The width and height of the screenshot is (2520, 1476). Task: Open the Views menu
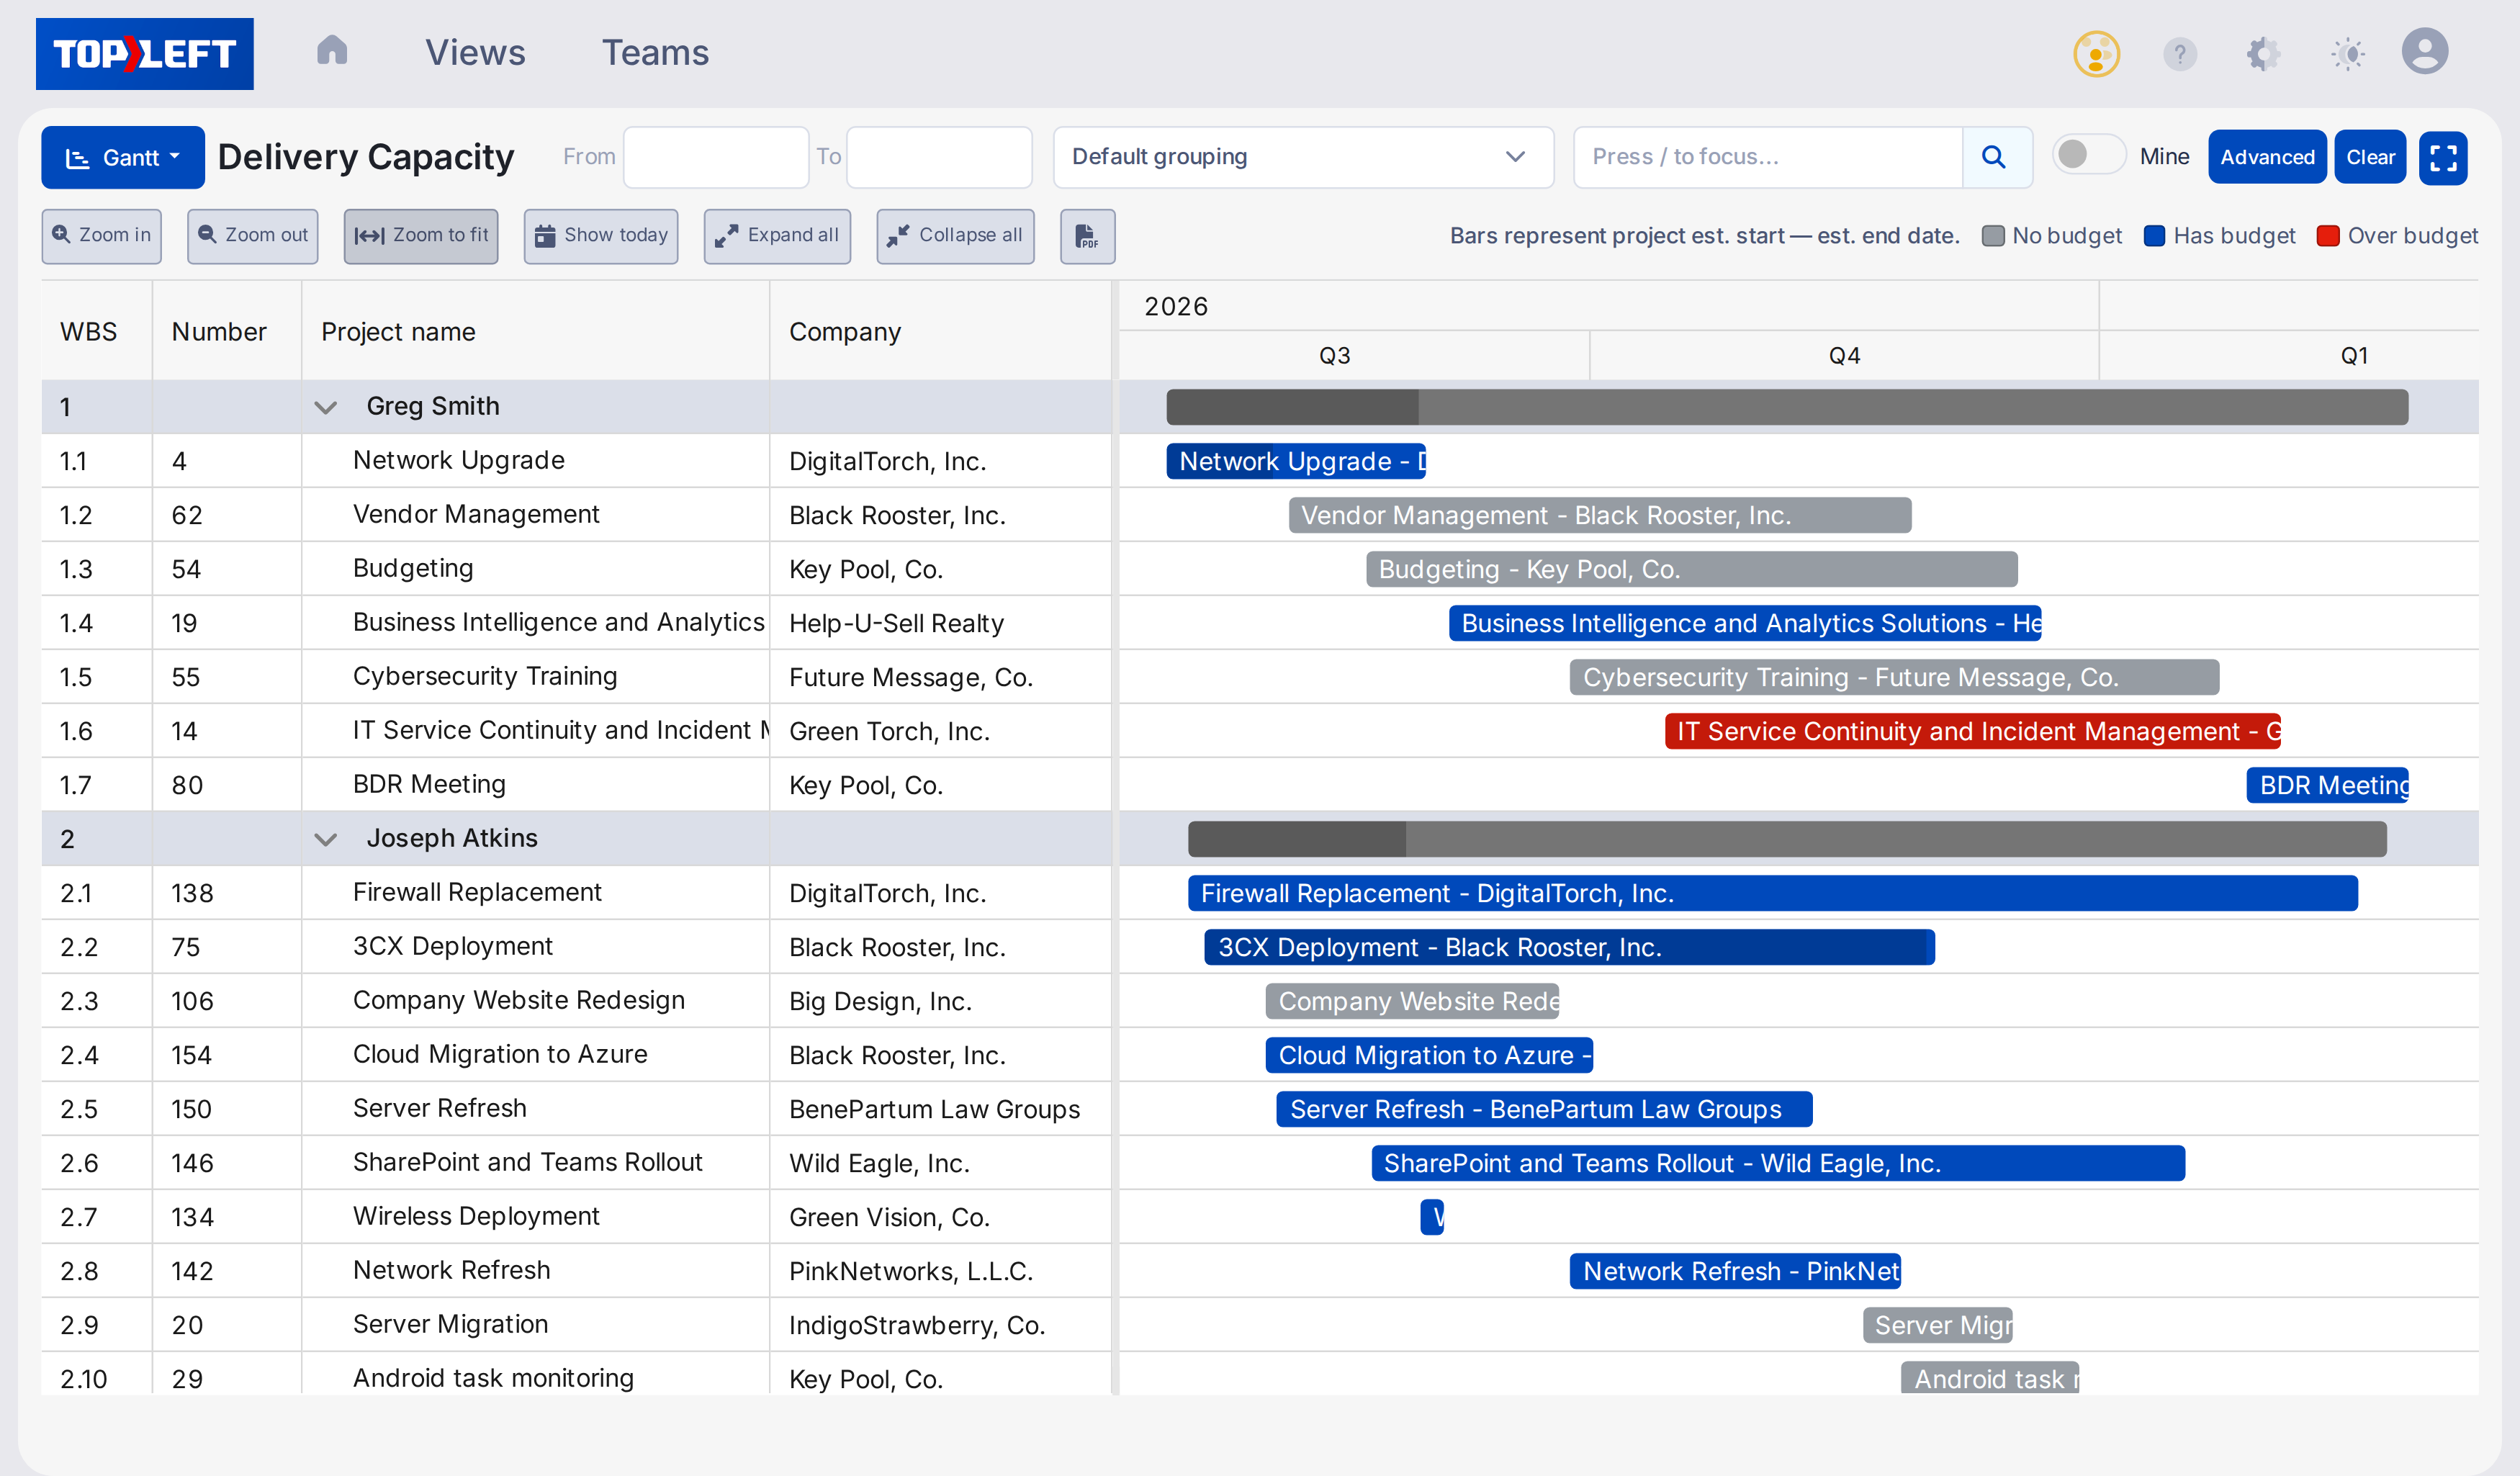(475, 53)
